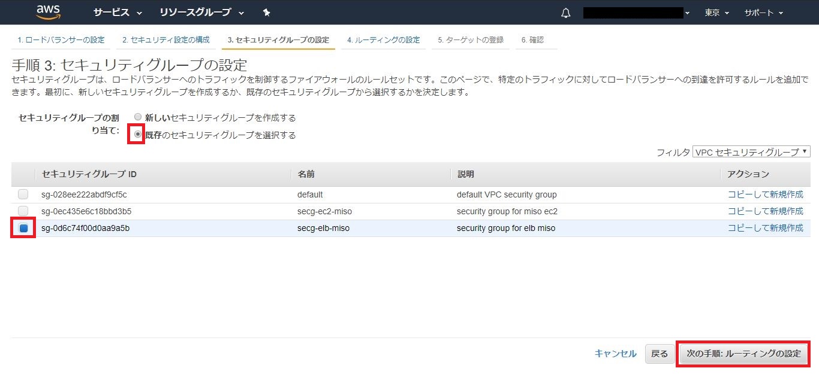This screenshot has width=819, height=374.
Task: Click コピーして新規作成 for secg-ec2-miso
Action: 765,211
